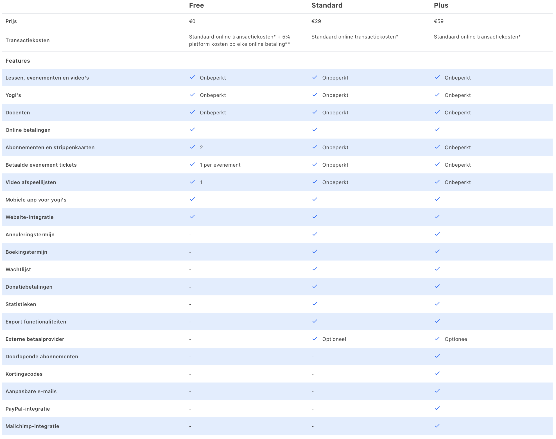Click the PayPal-integratie row label
The width and height of the screenshot is (556, 439).
point(28,409)
